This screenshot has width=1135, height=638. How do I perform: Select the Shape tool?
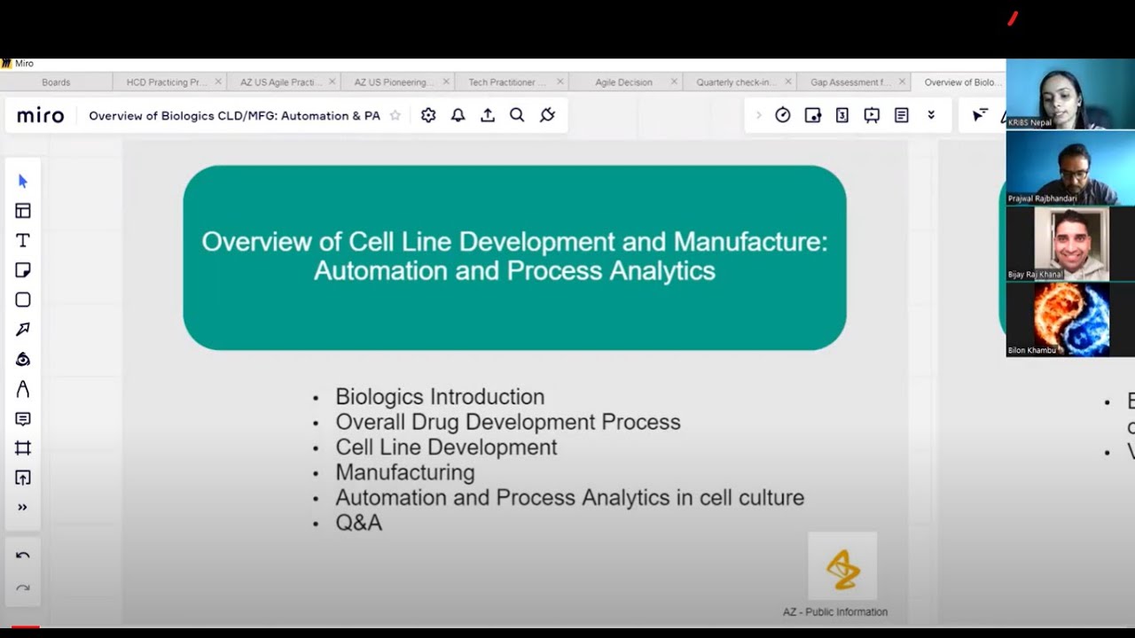click(x=23, y=300)
